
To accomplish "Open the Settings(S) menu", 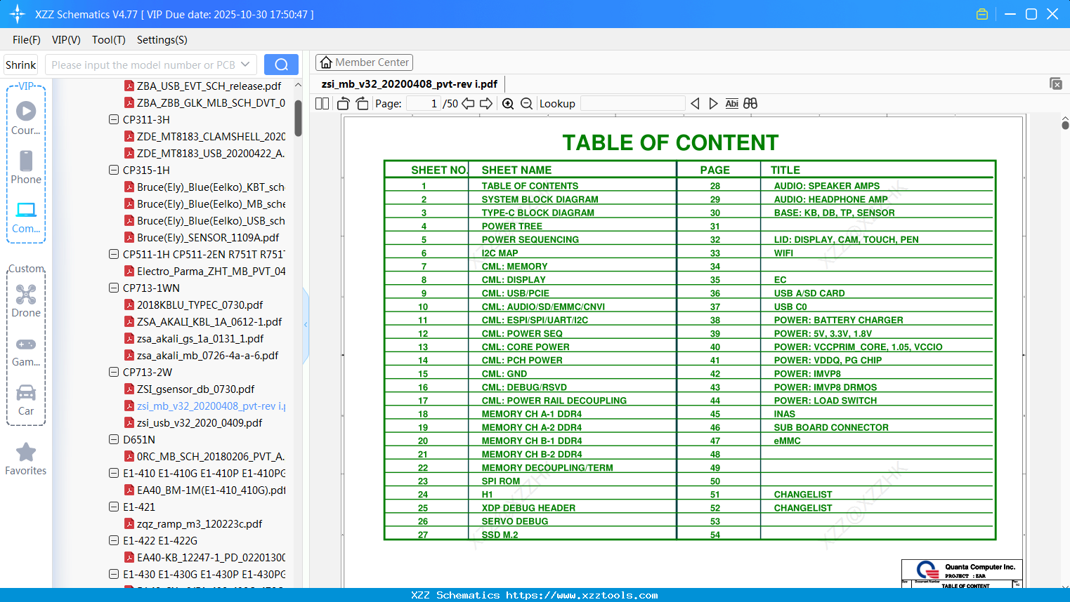I will coord(162,40).
